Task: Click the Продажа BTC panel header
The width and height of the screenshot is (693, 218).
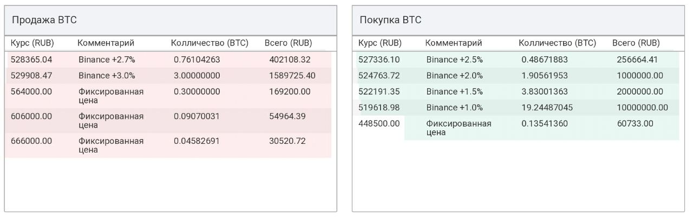Action: tap(171, 21)
